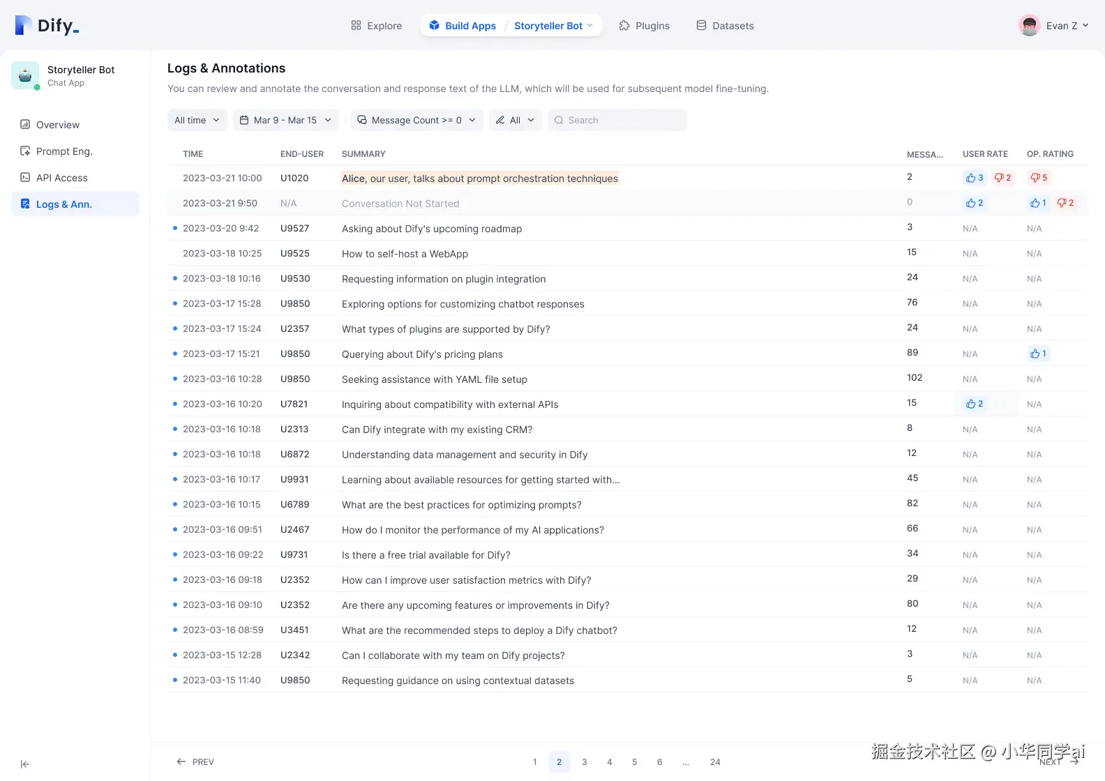This screenshot has height=781, width=1105.
Task: Go to the Explore tab
Action: pyautogui.click(x=377, y=26)
